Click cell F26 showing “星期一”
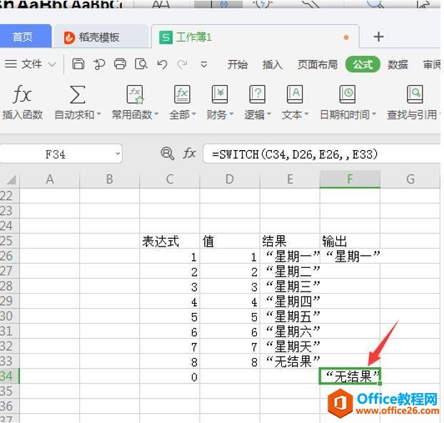The image size is (444, 423). click(350, 257)
